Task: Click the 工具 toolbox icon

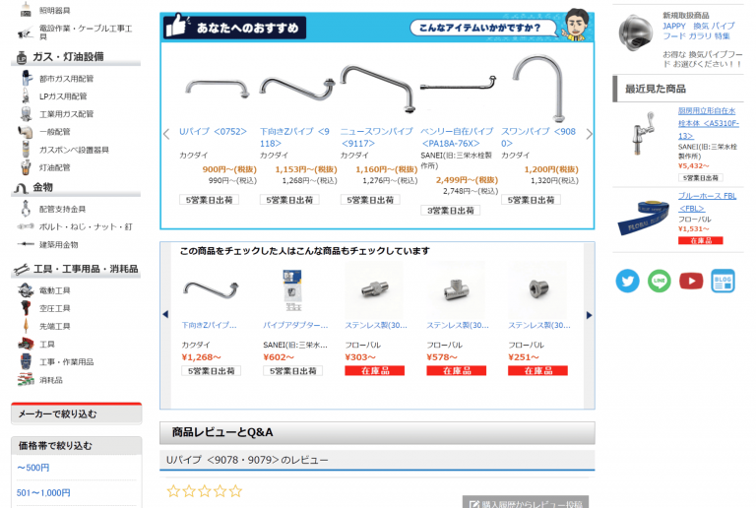Action: (26, 344)
